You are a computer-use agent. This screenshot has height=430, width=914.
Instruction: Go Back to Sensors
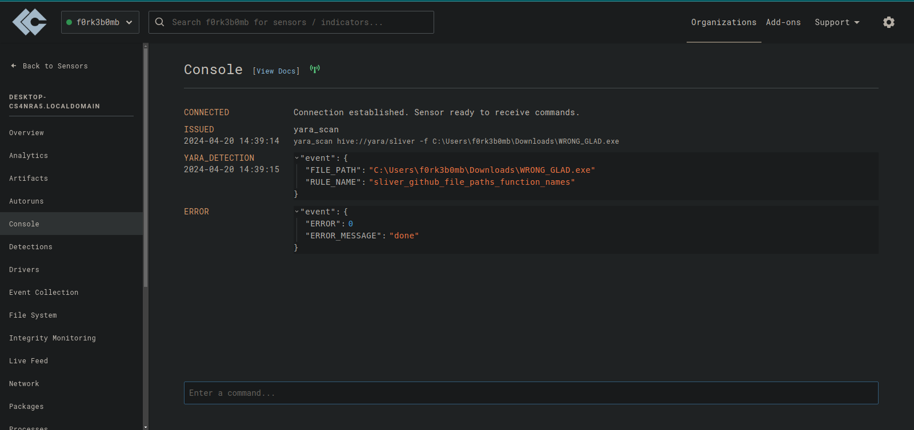(49, 66)
